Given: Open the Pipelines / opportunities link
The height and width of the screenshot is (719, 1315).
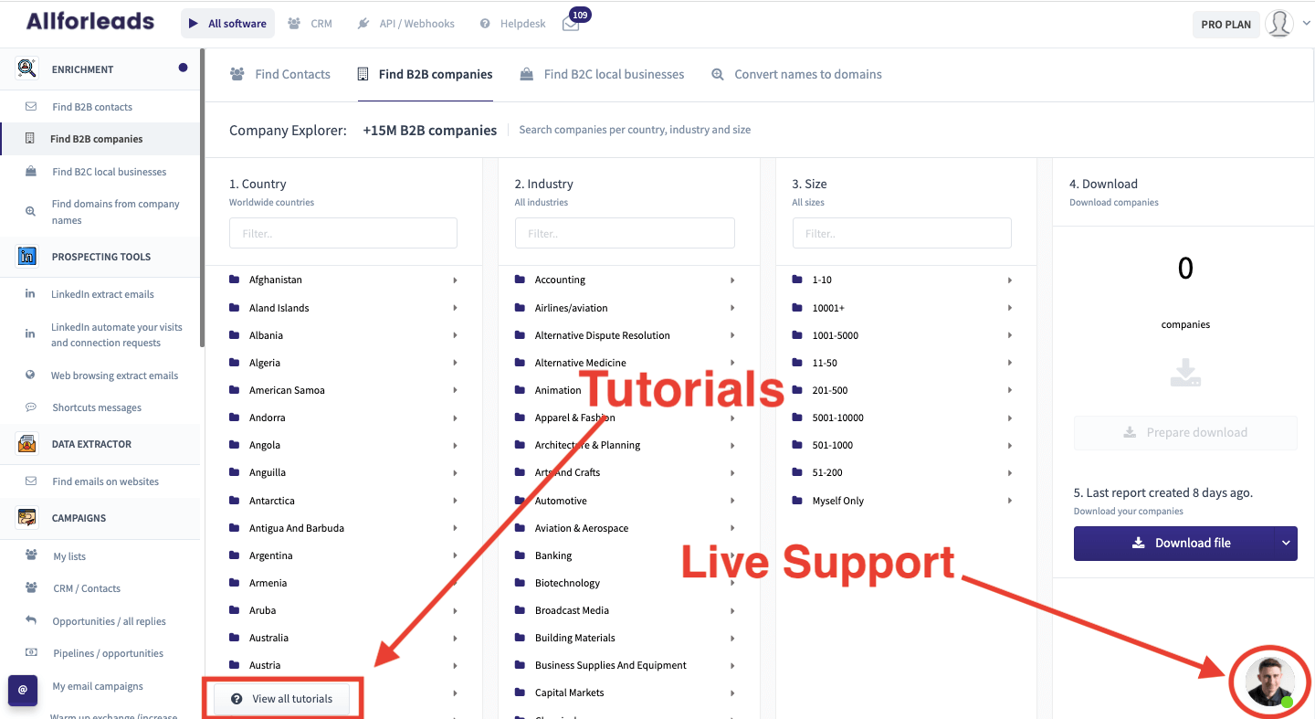Looking at the screenshot, I should pyautogui.click(x=108, y=653).
